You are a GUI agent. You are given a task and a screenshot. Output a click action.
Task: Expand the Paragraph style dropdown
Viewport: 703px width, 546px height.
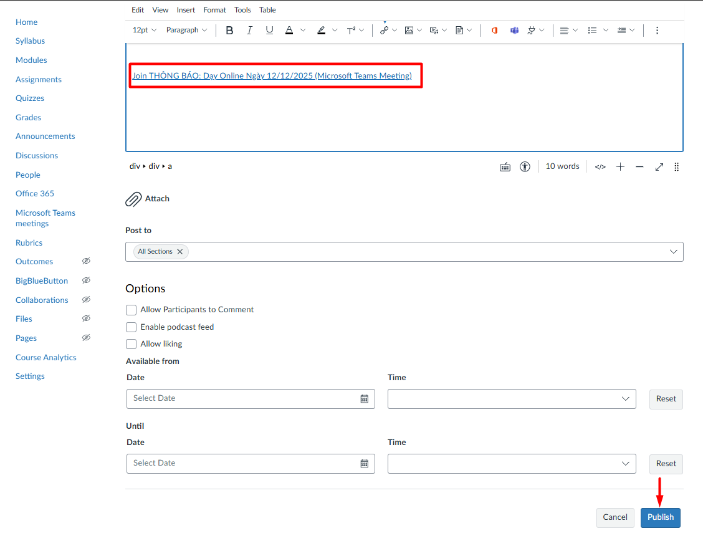click(186, 30)
